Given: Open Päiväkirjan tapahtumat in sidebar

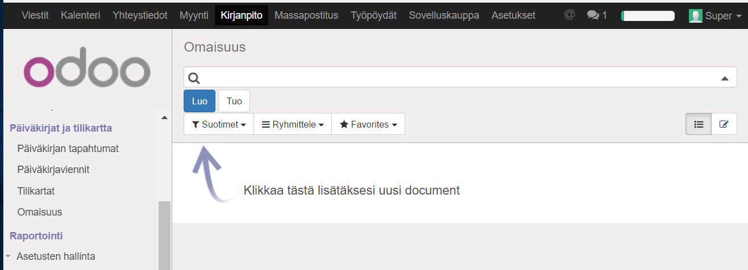Looking at the screenshot, I should pyautogui.click(x=68, y=149).
